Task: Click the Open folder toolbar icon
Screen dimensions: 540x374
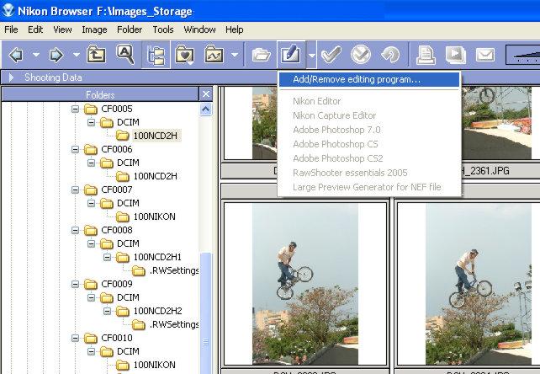Action: tap(261, 55)
